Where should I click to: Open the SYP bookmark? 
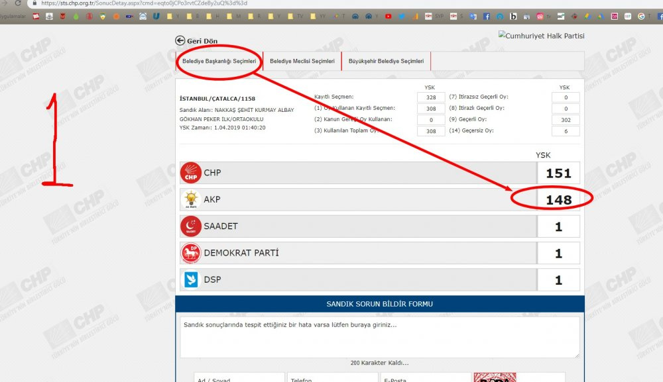pyautogui.click(x=434, y=17)
